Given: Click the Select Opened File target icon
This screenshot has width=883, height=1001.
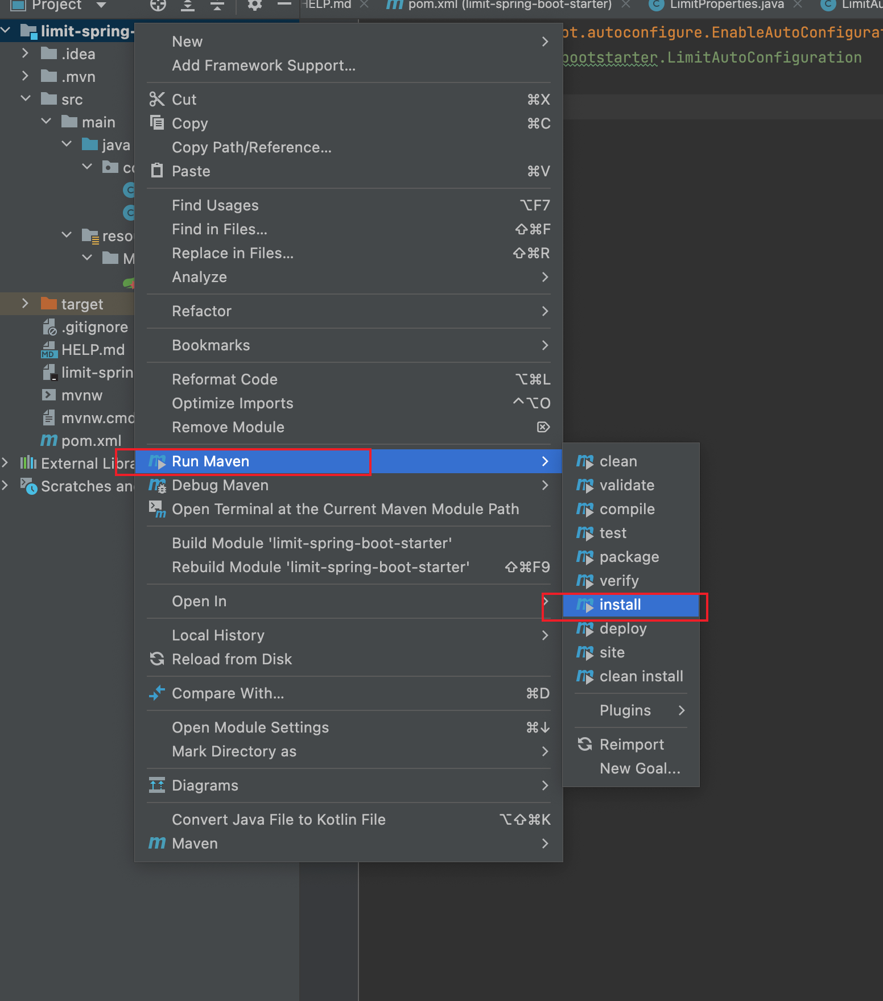Looking at the screenshot, I should pyautogui.click(x=158, y=5).
